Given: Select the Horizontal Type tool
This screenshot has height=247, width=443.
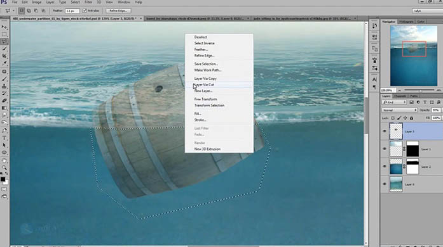Looking at the screenshot, I should coord(4,137).
